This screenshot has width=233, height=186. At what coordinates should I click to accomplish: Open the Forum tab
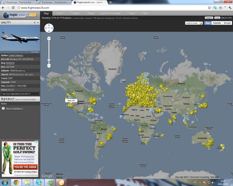click(x=131, y=13)
